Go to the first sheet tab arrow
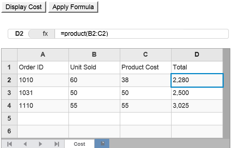The height and width of the screenshot is (148, 231). [x=10, y=144]
